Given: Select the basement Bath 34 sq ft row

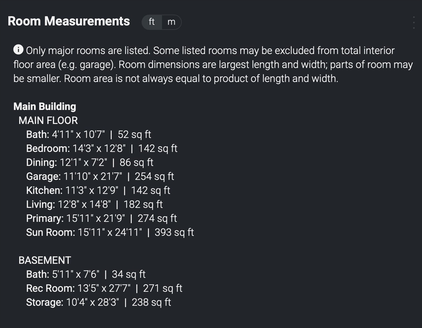Looking at the screenshot, I should click(86, 274).
